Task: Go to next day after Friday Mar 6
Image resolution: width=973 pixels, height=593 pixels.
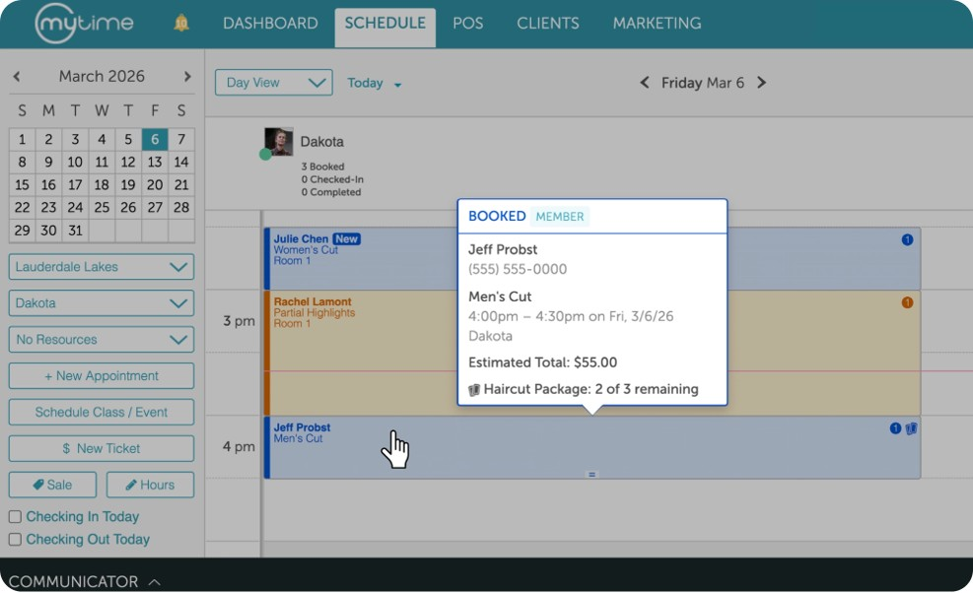Action: [761, 83]
